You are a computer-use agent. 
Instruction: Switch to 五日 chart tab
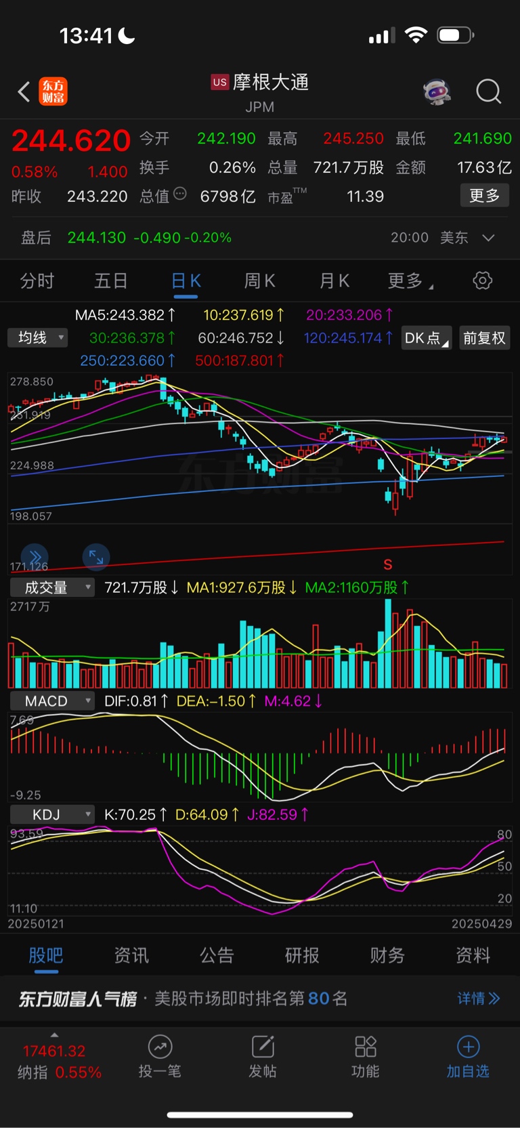pos(111,280)
